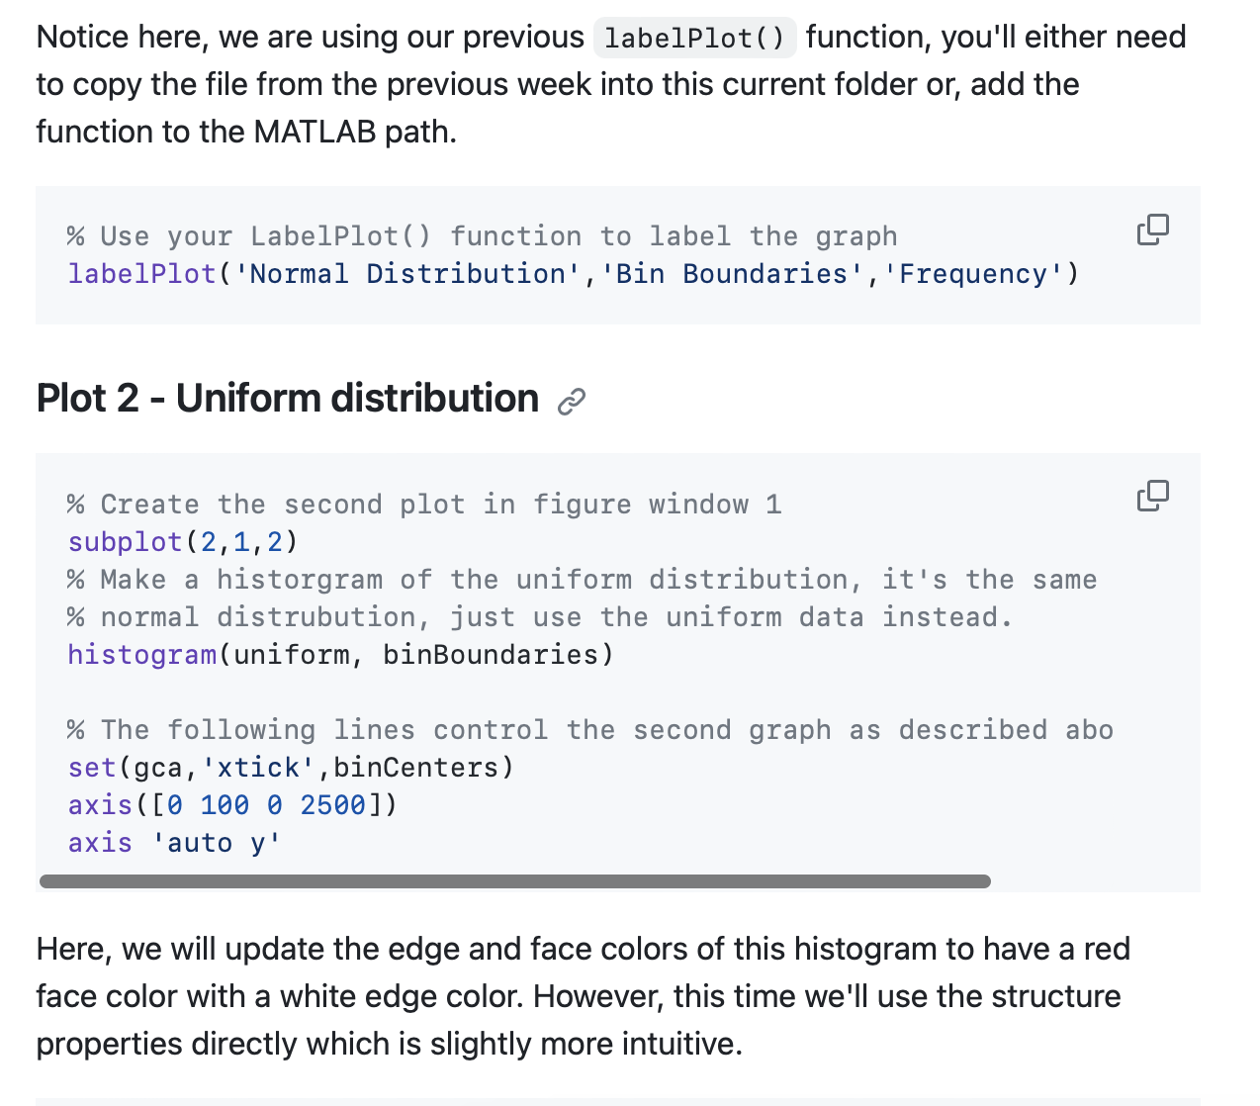Select the 'Normal Distribution' string argument
1260x1106 pixels.
(400, 273)
